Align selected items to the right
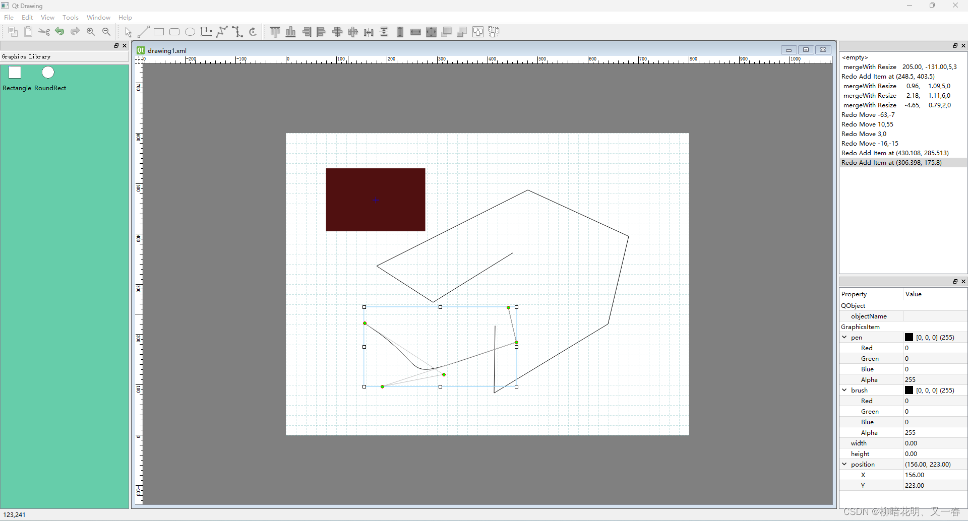The width and height of the screenshot is (968, 521). (x=306, y=32)
